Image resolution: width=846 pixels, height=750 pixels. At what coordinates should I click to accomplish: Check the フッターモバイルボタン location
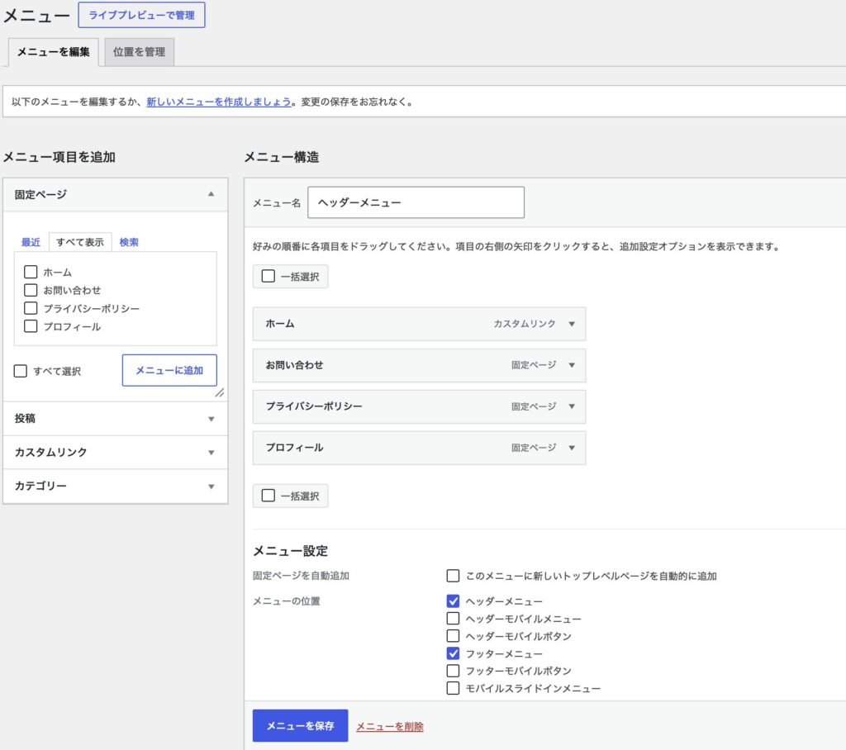(454, 671)
